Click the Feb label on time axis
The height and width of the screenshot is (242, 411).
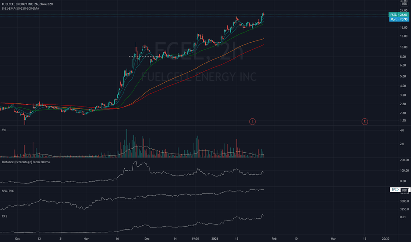[x=274, y=238]
